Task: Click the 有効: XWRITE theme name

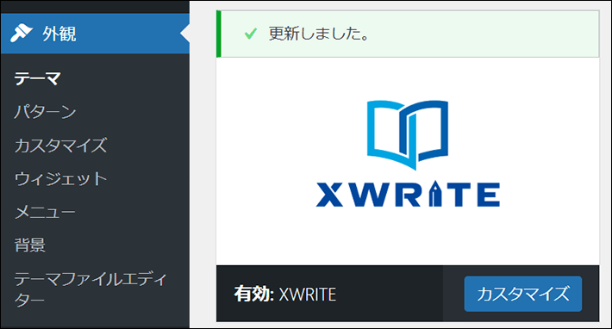Action: coord(285,294)
